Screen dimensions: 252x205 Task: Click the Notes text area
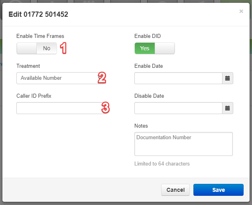[183, 144]
